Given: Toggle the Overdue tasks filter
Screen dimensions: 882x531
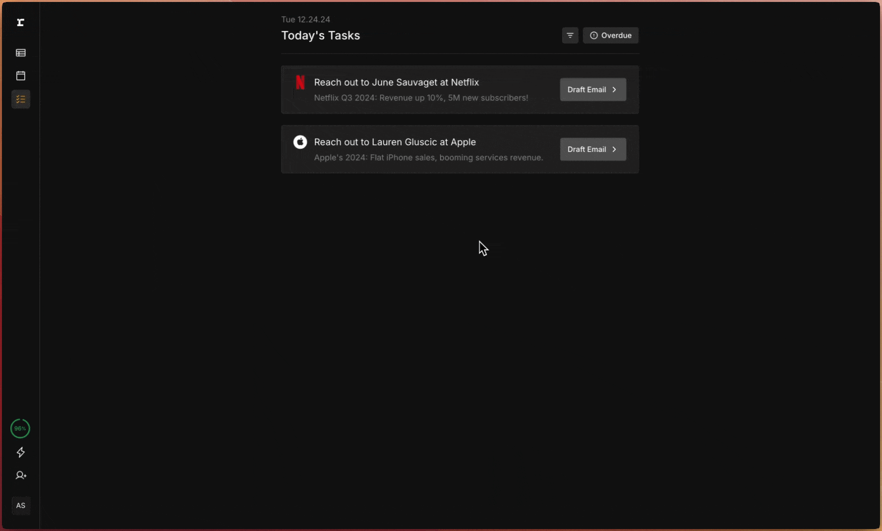Looking at the screenshot, I should click(610, 35).
